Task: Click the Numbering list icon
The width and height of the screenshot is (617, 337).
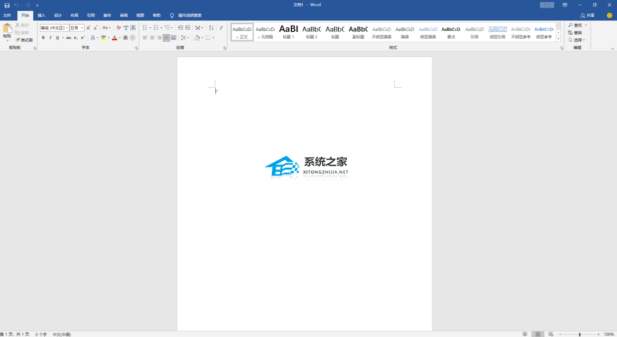Action: (x=156, y=28)
